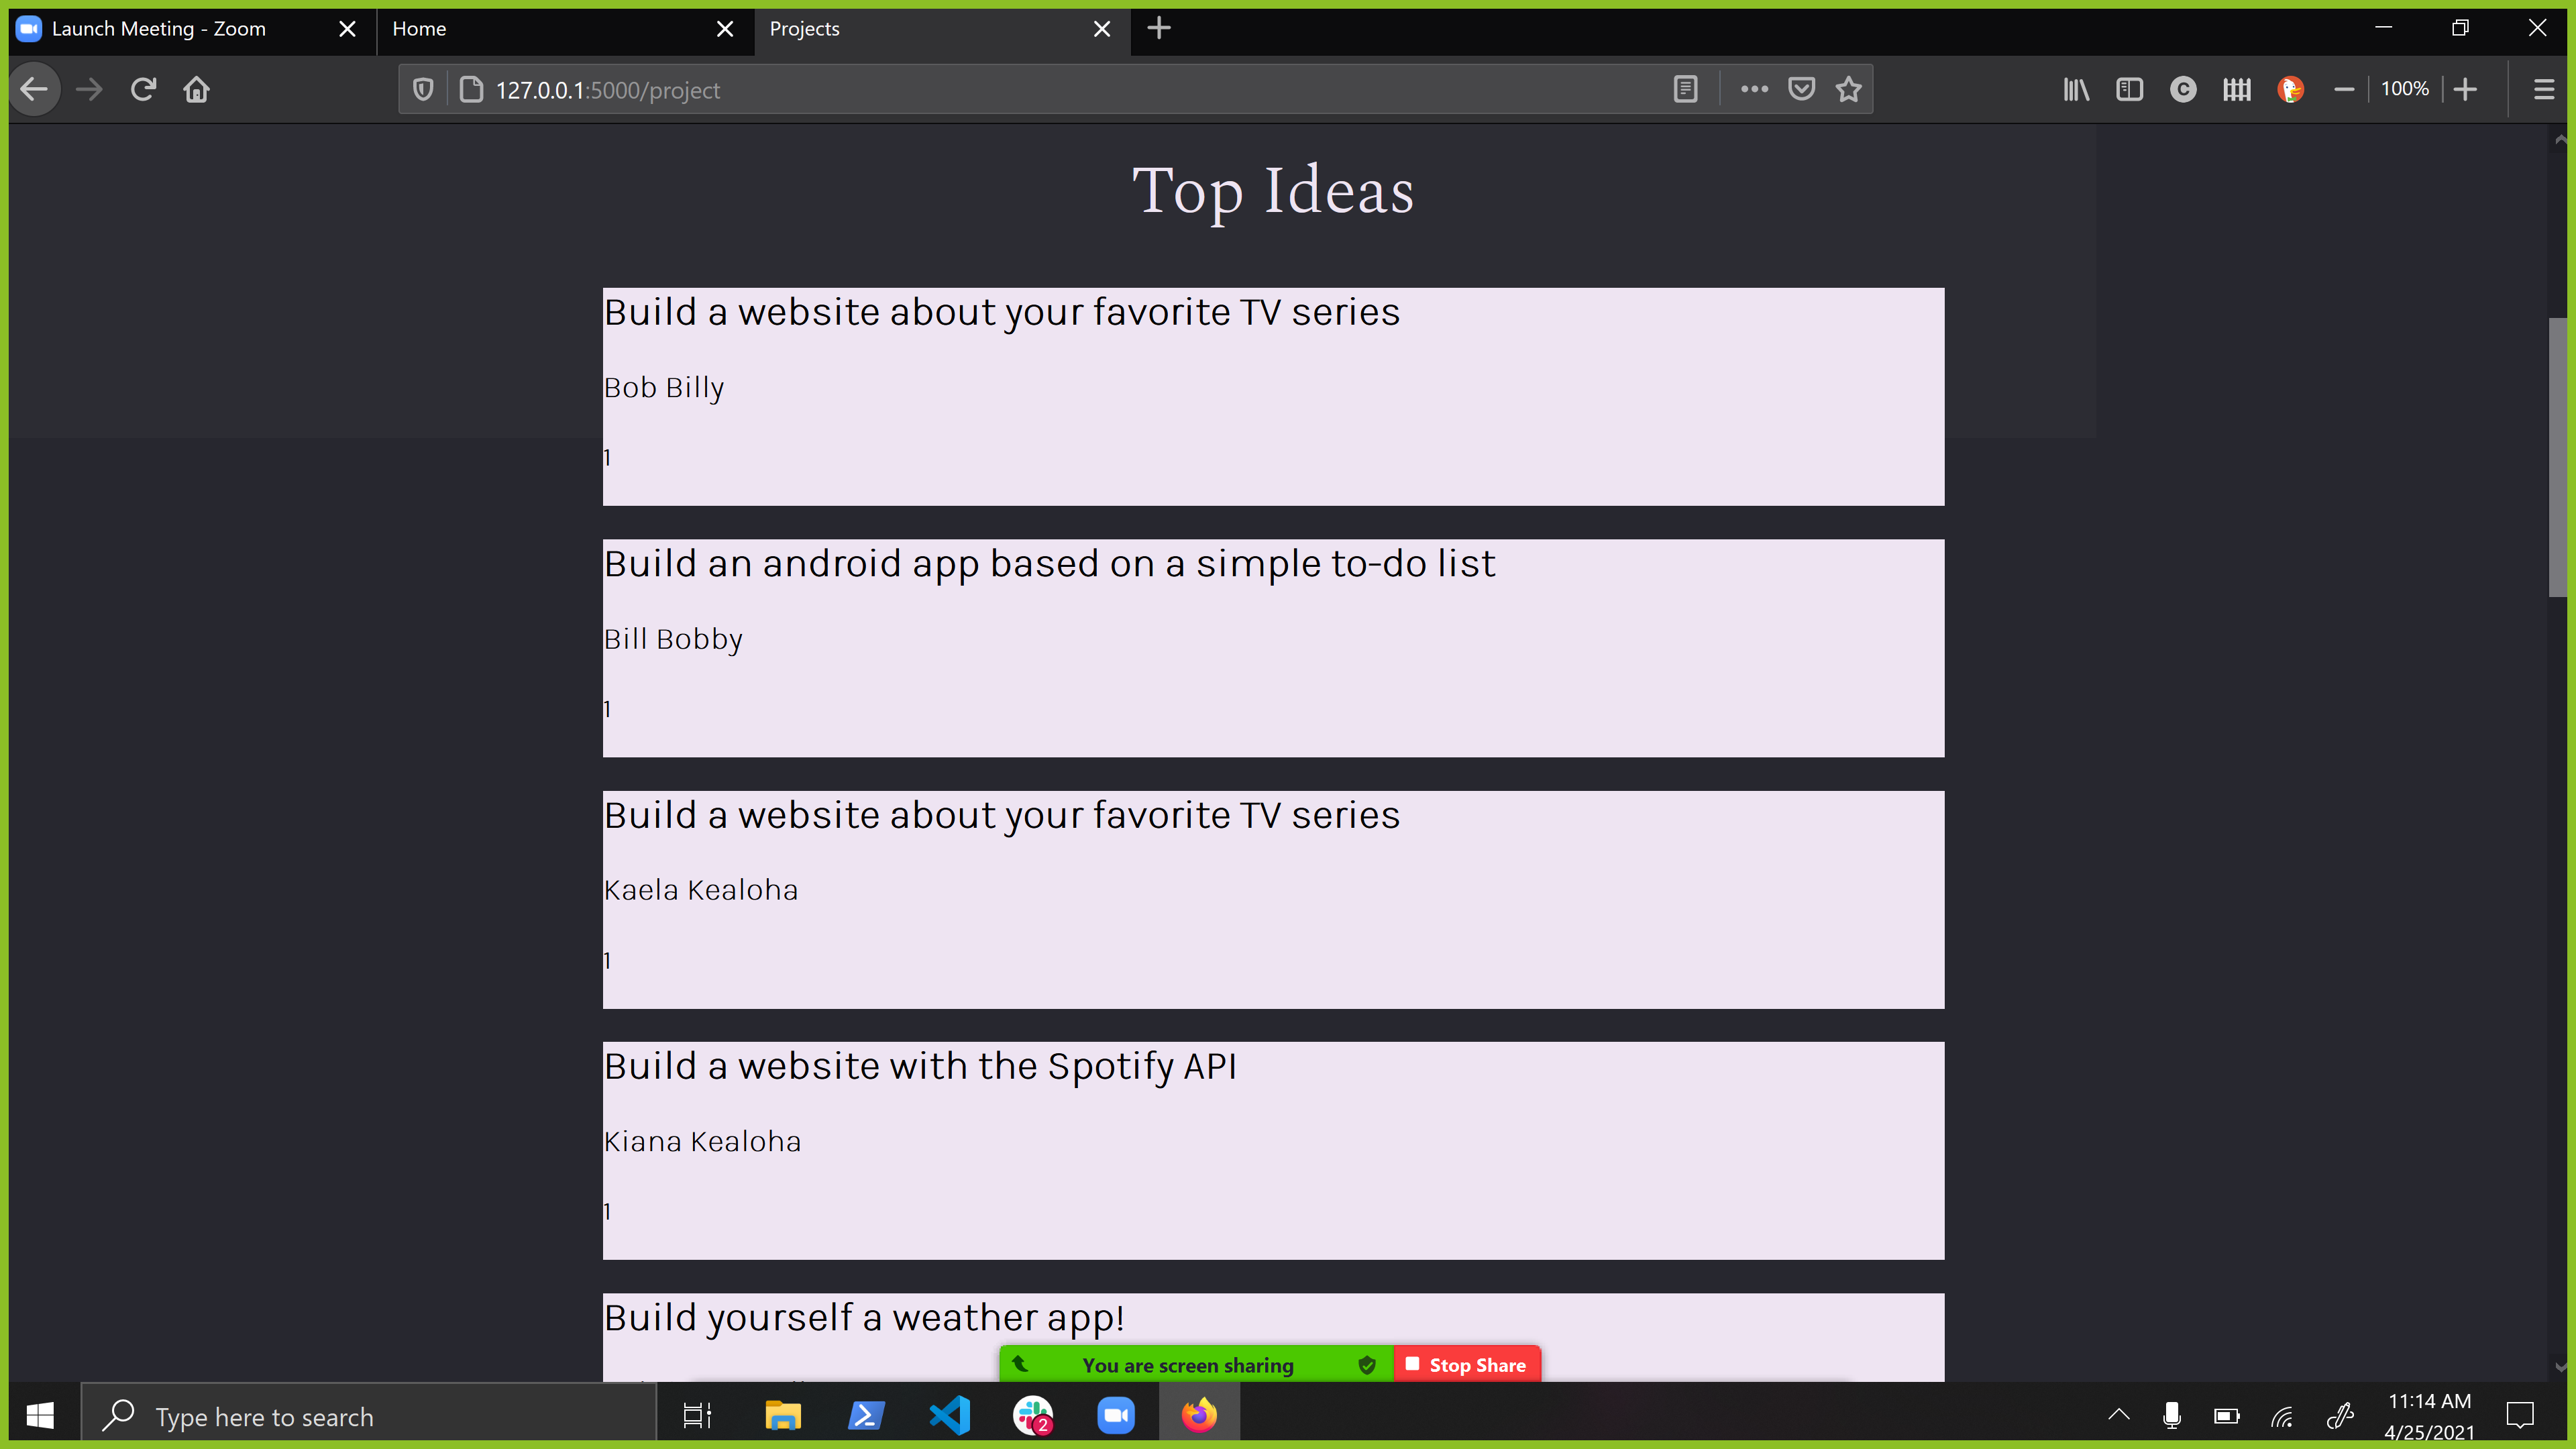
Task: Toggle the sidebars icon
Action: pos(2129,90)
